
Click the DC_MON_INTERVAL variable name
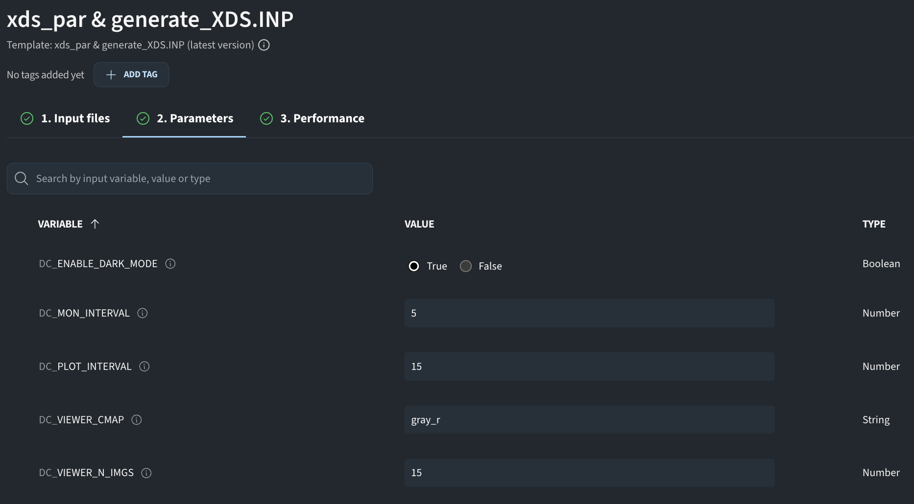point(84,313)
